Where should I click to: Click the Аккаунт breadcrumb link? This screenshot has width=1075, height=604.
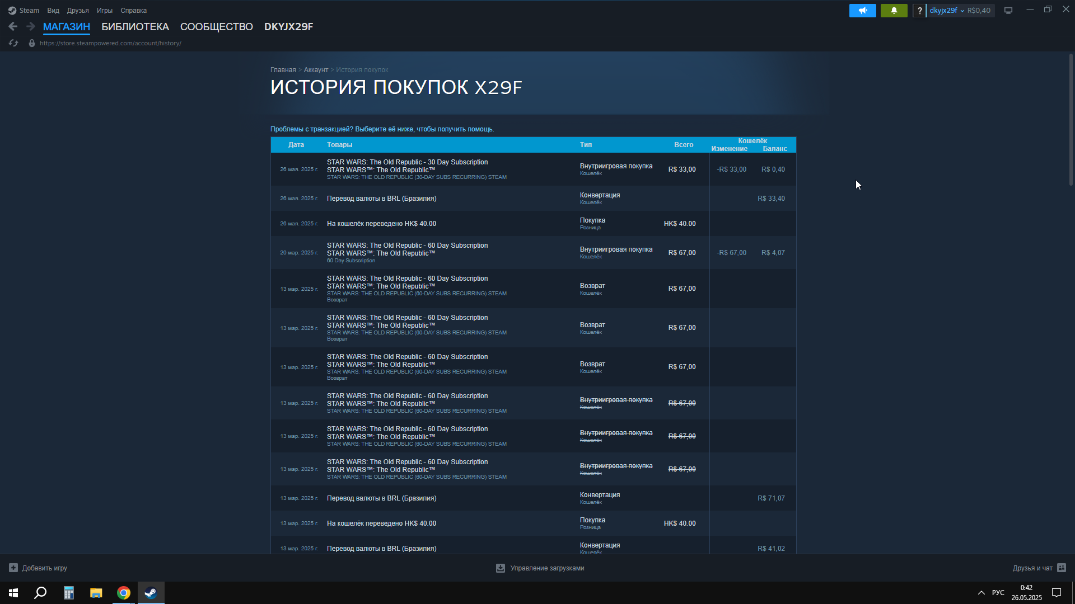316,70
